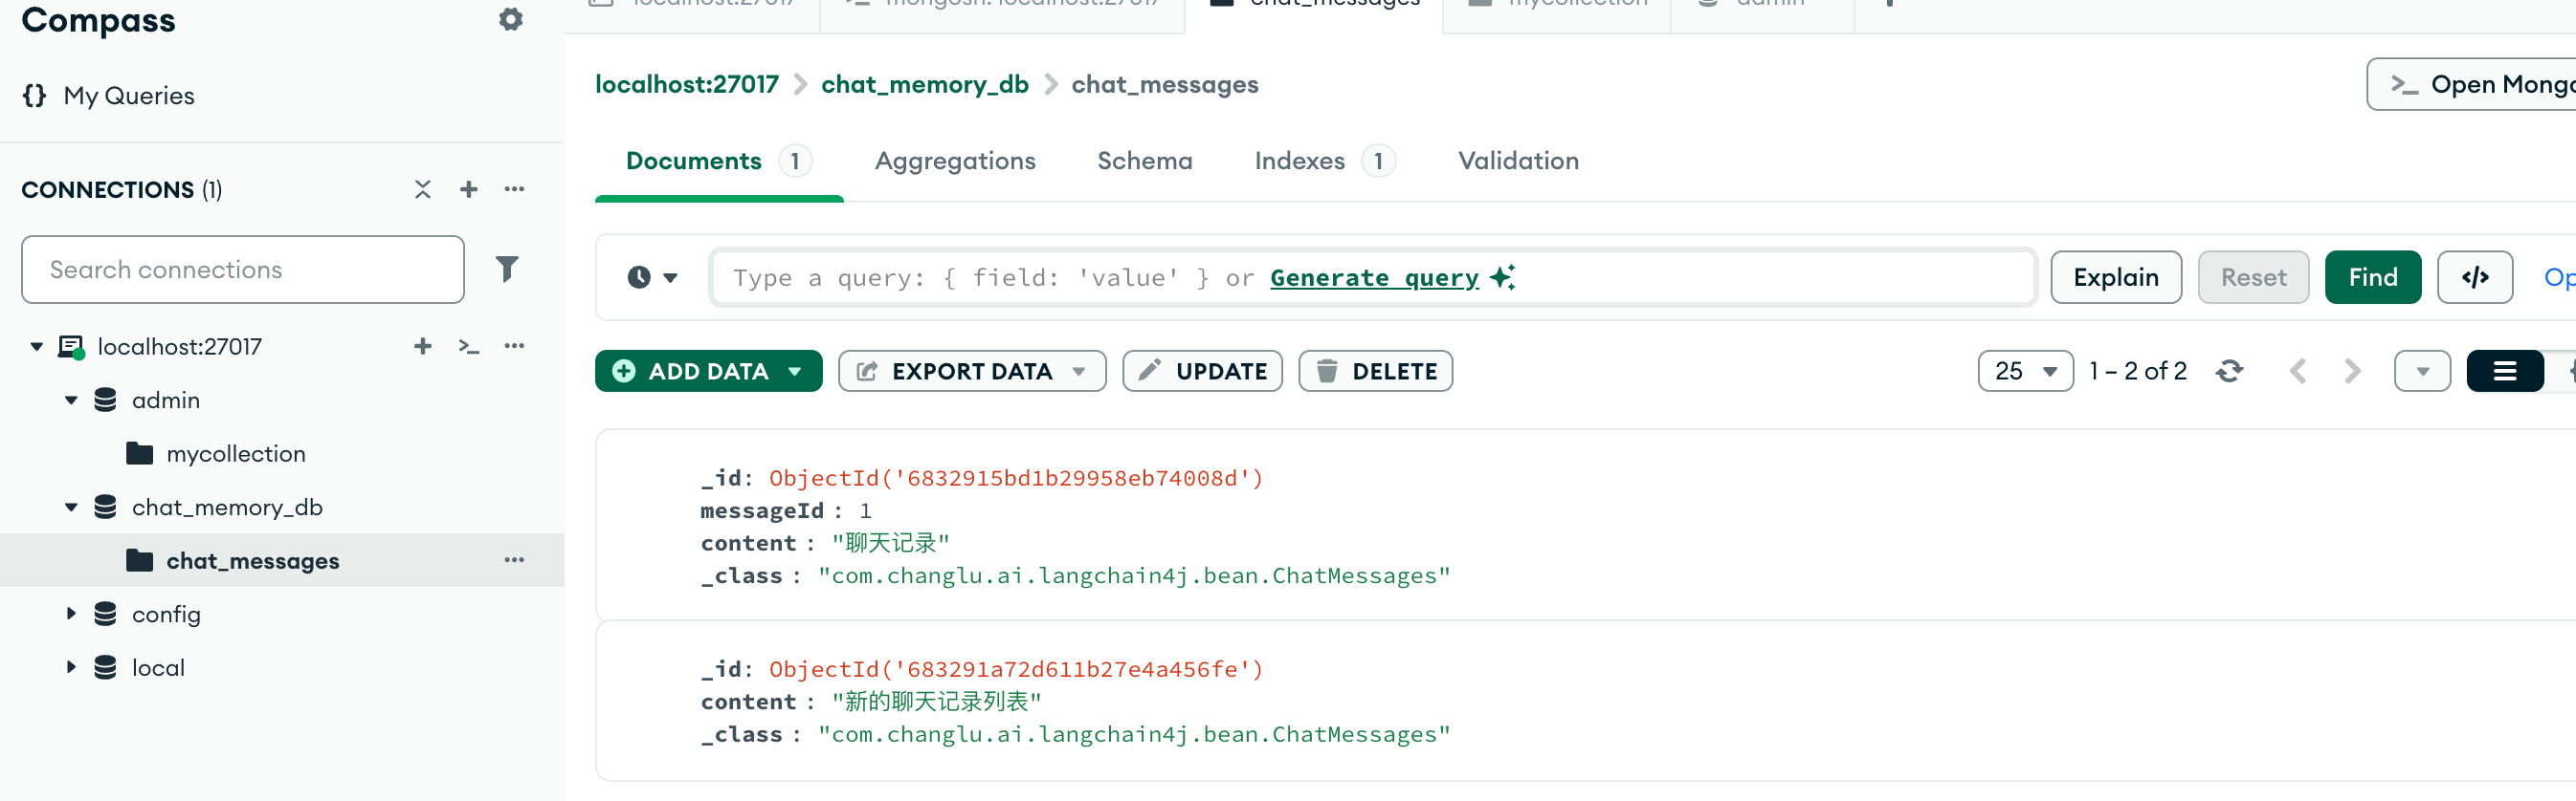The image size is (2576, 801).
Task: Open the EXPORT DATA dropdown
Action: tap(972, 372)
